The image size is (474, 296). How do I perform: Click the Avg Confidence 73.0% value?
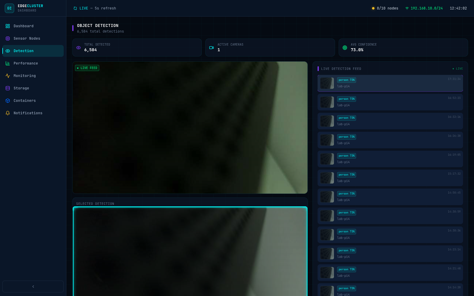point(357,50)
